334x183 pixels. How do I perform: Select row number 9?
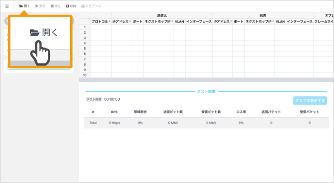[85, 70]
